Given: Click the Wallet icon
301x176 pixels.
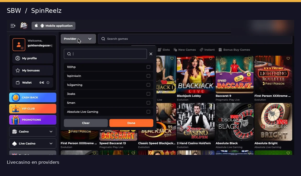Looking at the screenshot, I should (x=18, y=83).
